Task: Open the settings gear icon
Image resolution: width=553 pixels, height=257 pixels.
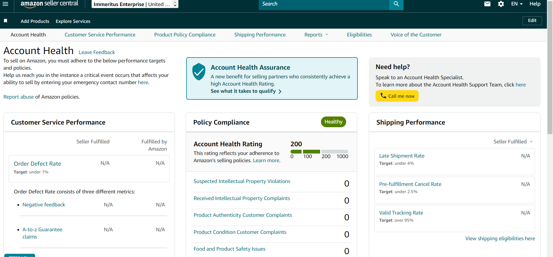Action: 501,4
